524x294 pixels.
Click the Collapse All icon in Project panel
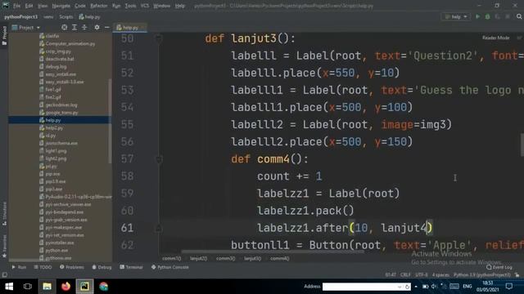[84, 27]
